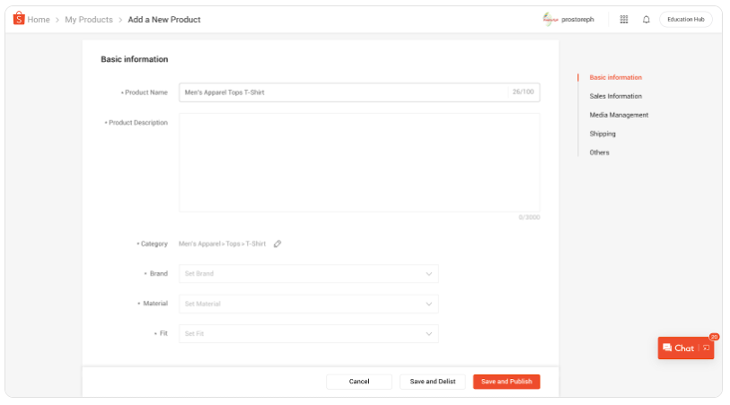Open the Education Hub
730x405 pixels.
[686, 20]
